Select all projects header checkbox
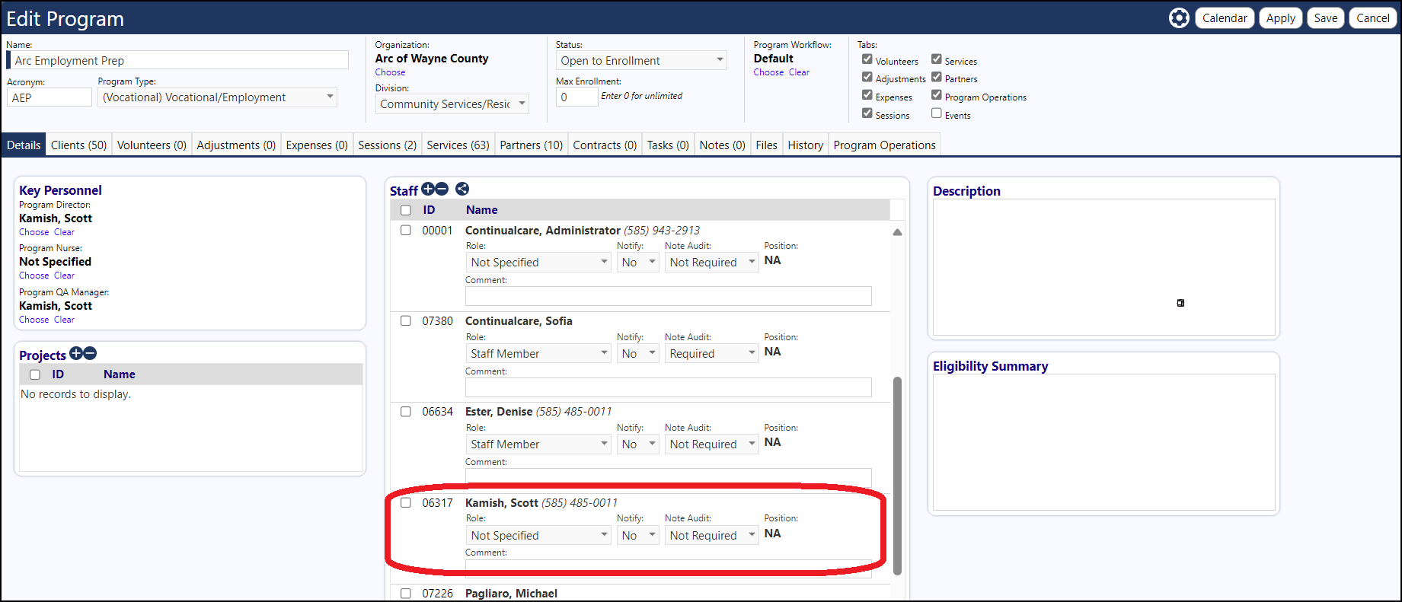 click(34, 374)
